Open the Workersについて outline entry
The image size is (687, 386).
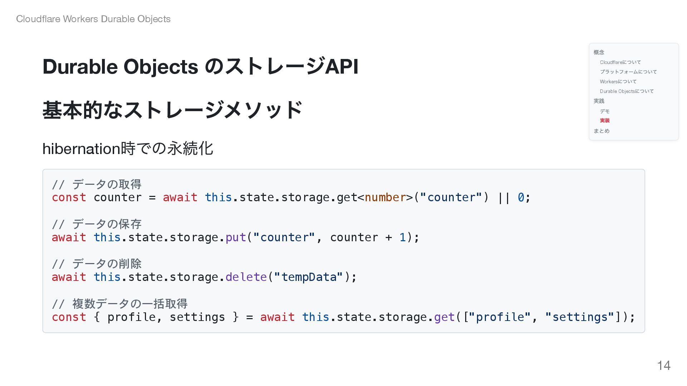[618, 81]
